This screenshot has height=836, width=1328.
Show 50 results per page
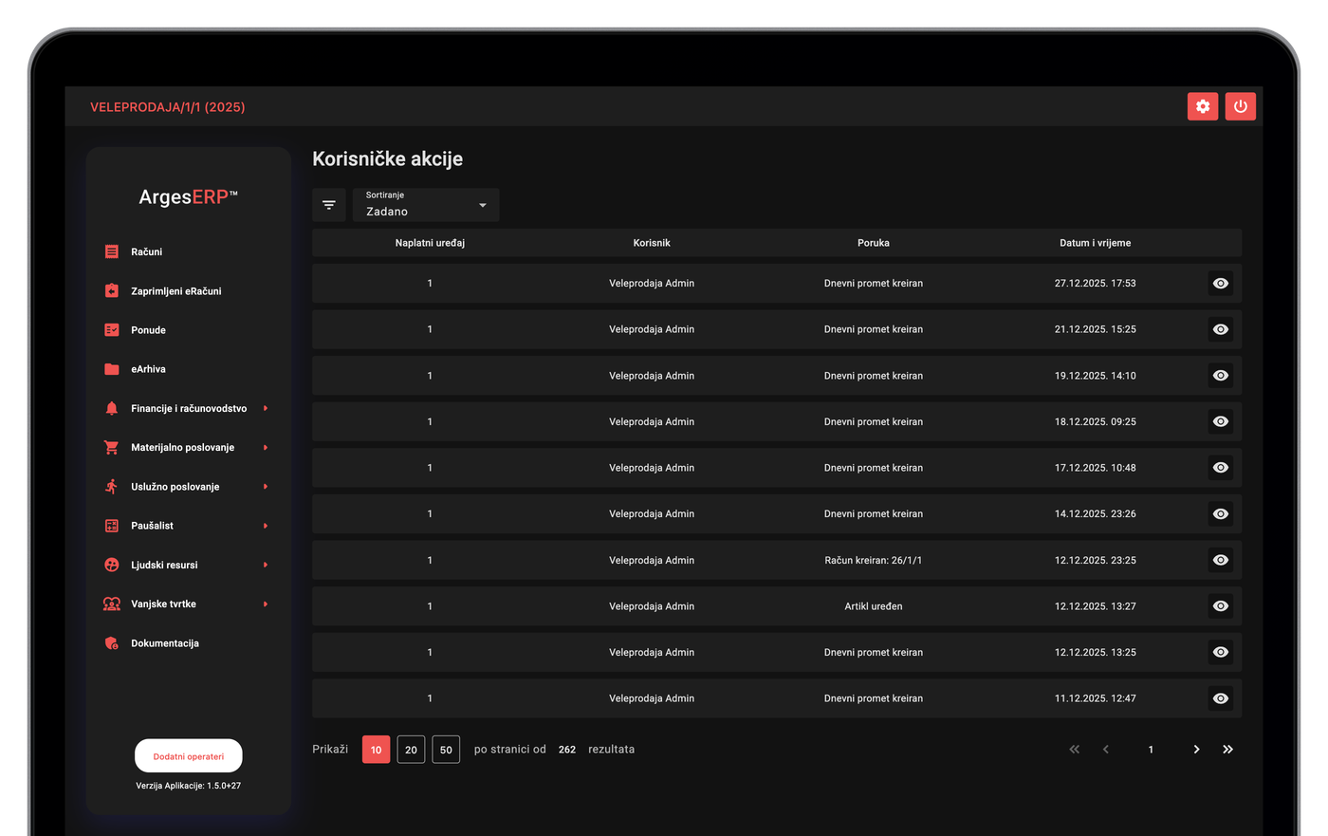coord(446,750)
